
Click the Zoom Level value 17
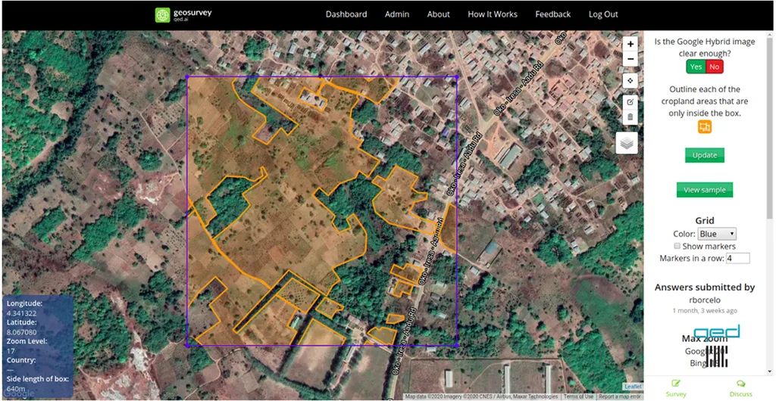coord(10,350)
